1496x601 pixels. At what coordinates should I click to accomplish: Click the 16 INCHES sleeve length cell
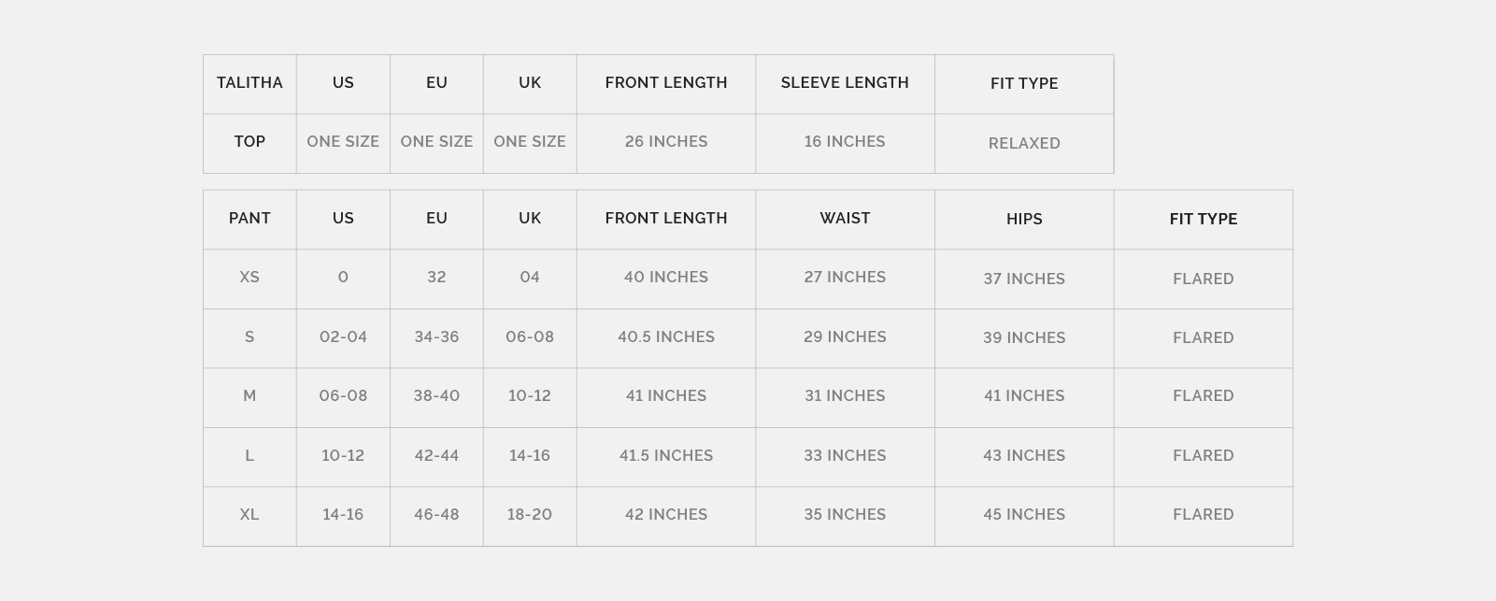point(845,142)
